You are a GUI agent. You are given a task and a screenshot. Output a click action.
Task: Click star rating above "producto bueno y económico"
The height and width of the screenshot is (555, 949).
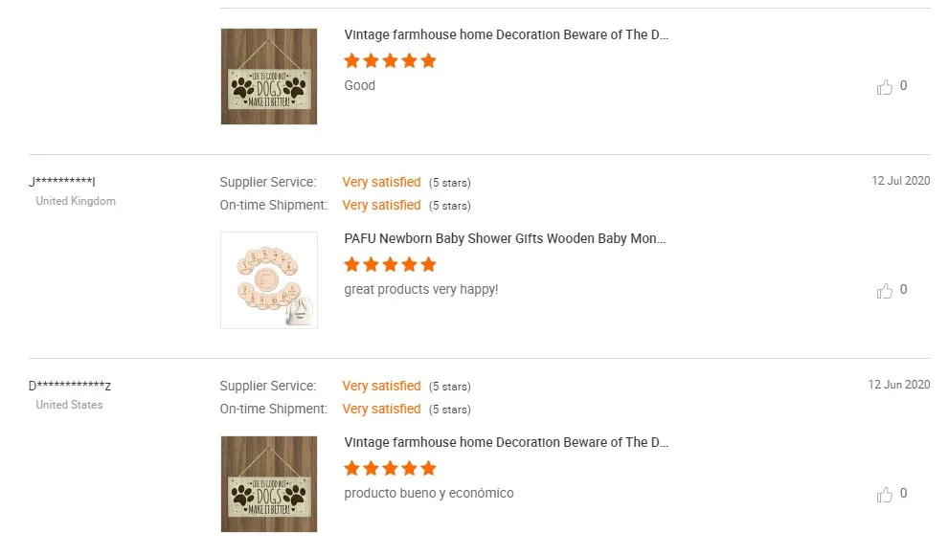pos(390,468)
